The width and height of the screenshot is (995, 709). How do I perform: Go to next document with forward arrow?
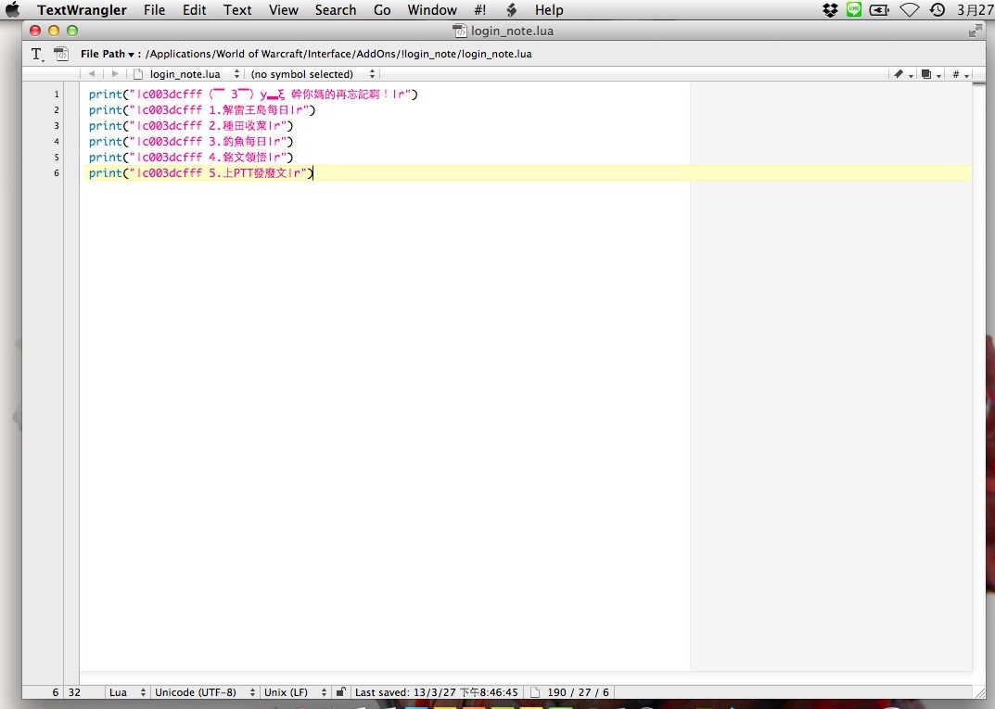[x=115, y=73]
